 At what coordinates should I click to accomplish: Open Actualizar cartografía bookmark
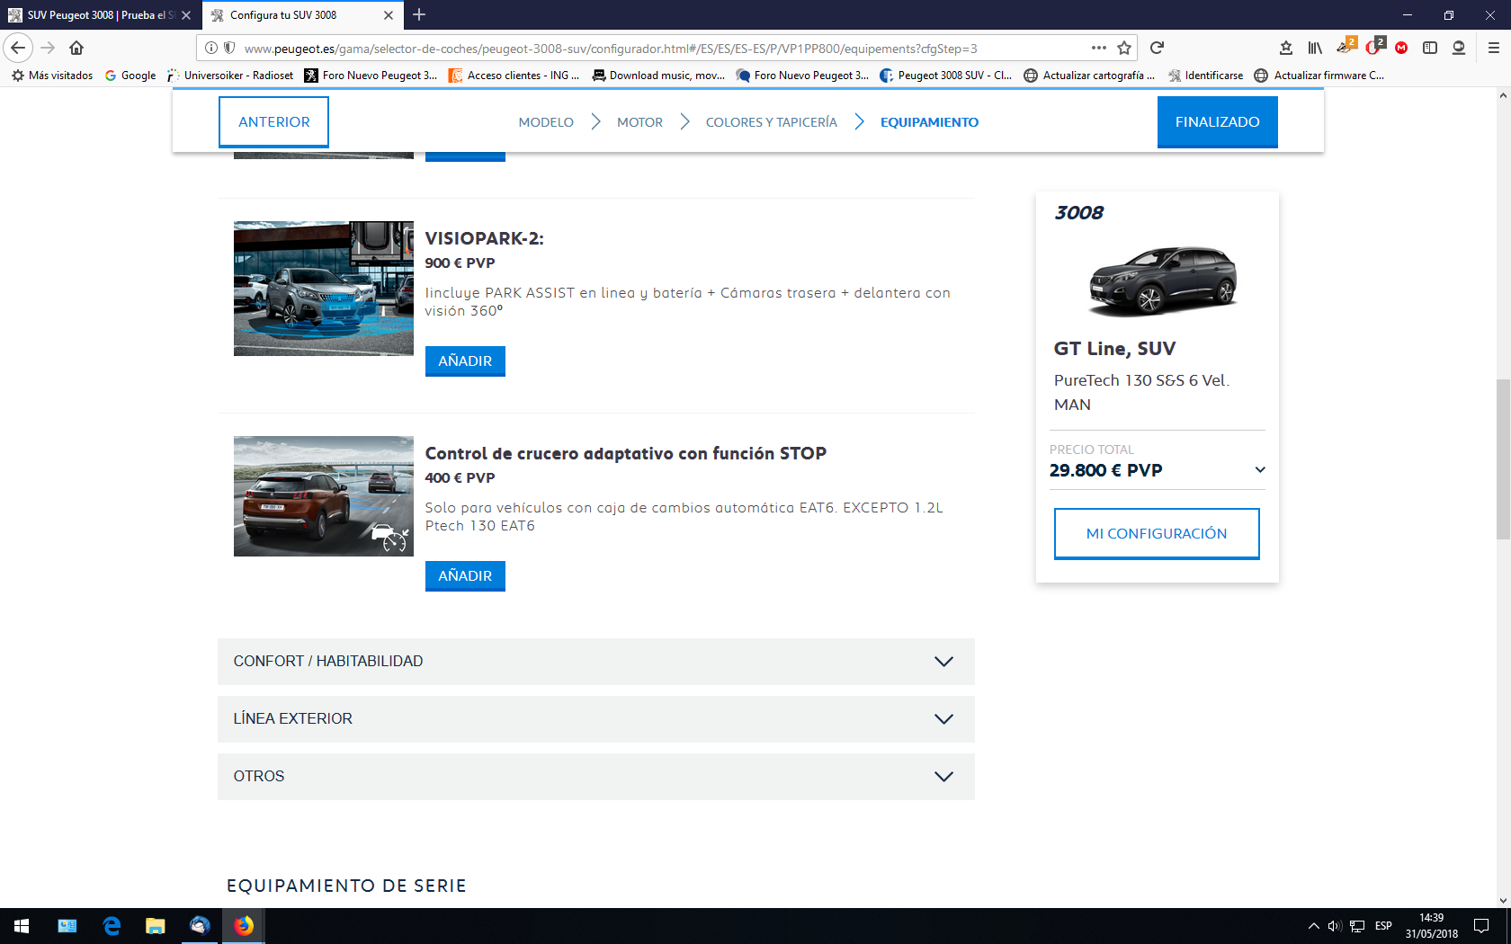click(x=1090, y=76)
